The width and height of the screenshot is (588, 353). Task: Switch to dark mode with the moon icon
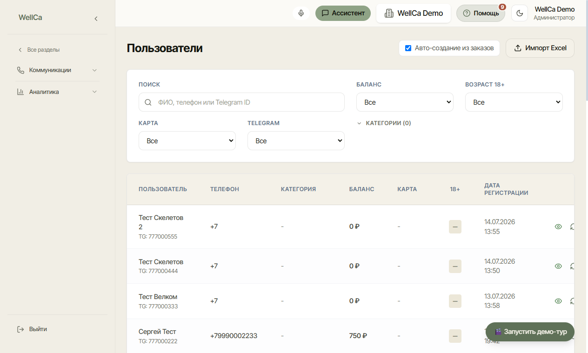coord(520,13)
